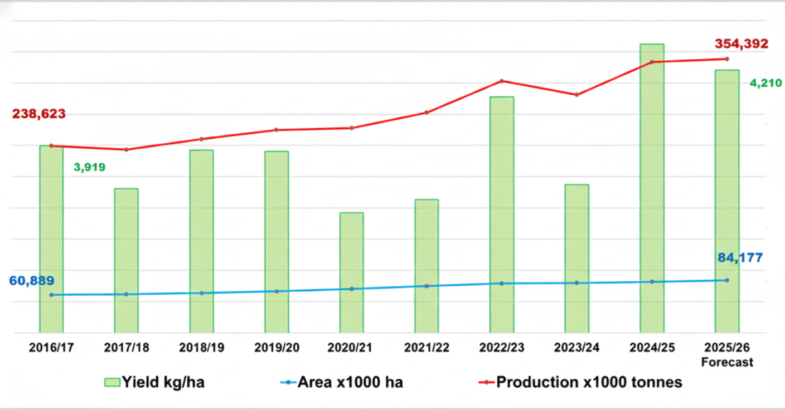Click the red marker at 2025/26 Forecast
785x410 pixels.
click(726, 58)
